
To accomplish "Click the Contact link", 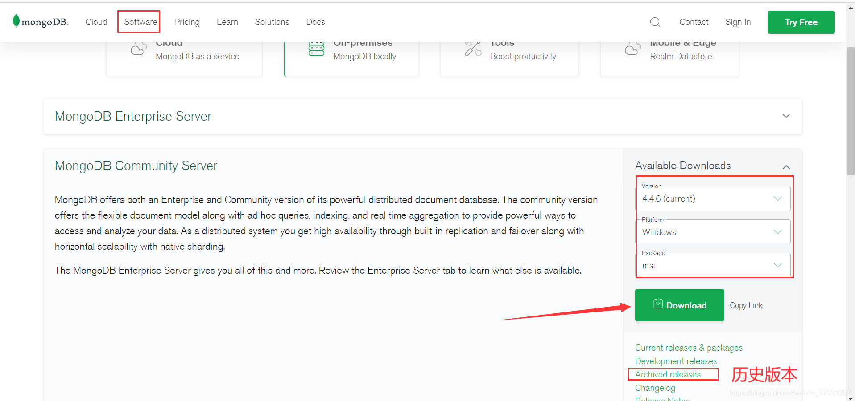I will 694,22.
